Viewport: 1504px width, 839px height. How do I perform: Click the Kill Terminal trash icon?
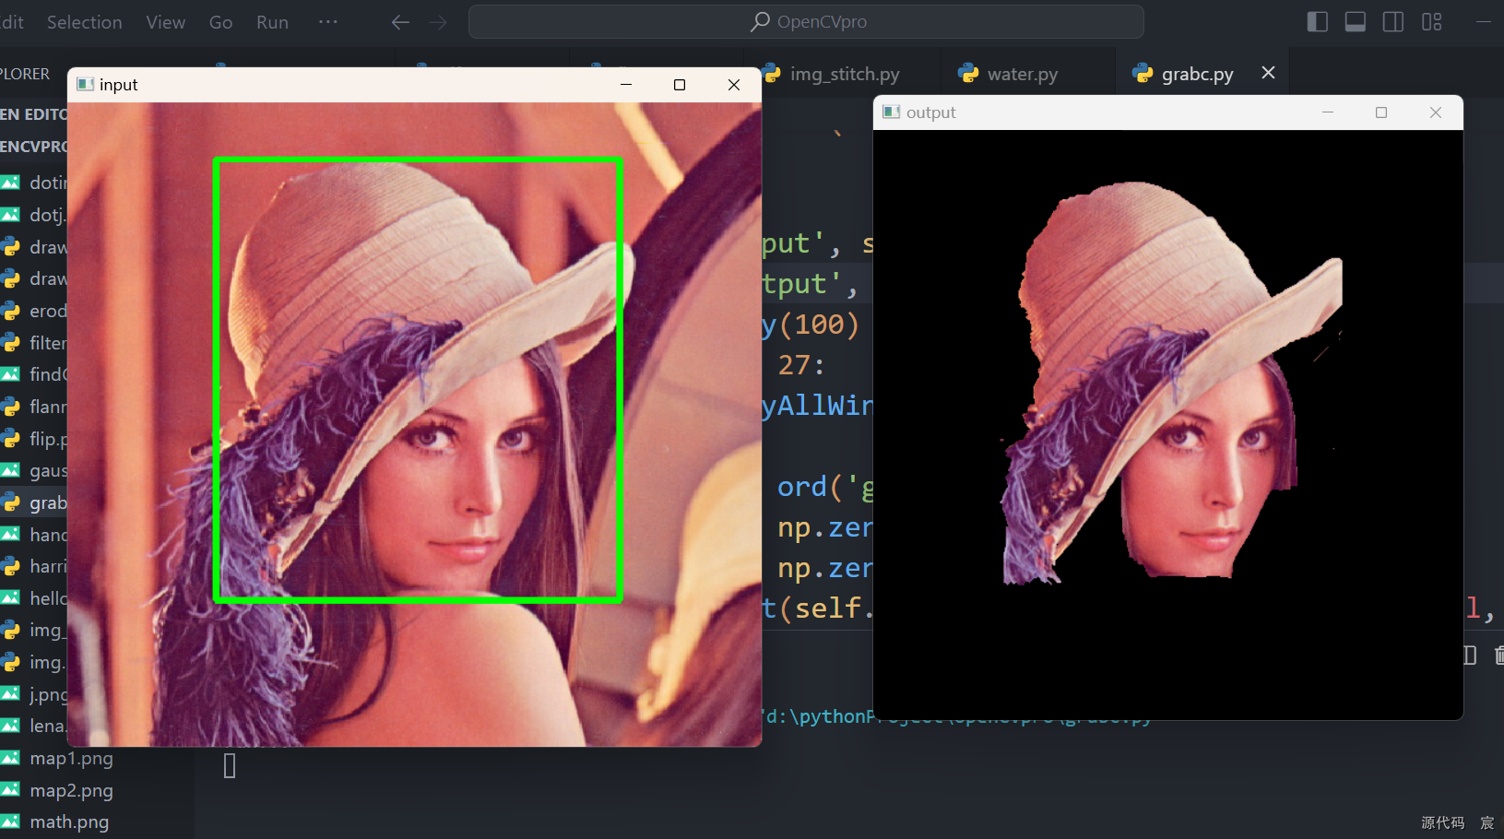(x=1499, y=656)
